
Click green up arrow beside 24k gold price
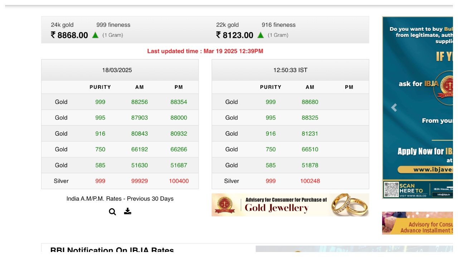[x=95, y=35]
